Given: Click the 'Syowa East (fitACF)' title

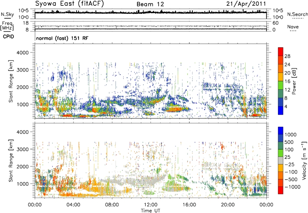Looking at the screenshot, I should click(x=69, y=4).
